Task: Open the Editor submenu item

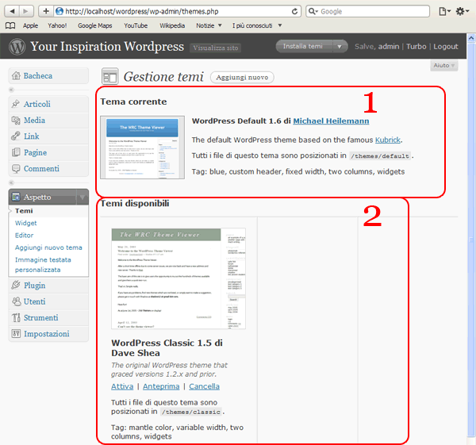Action: (x=25, y=236)
